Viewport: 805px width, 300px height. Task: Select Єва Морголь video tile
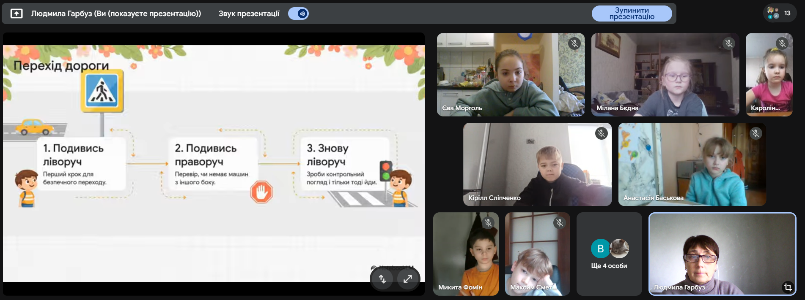point(511,75)
